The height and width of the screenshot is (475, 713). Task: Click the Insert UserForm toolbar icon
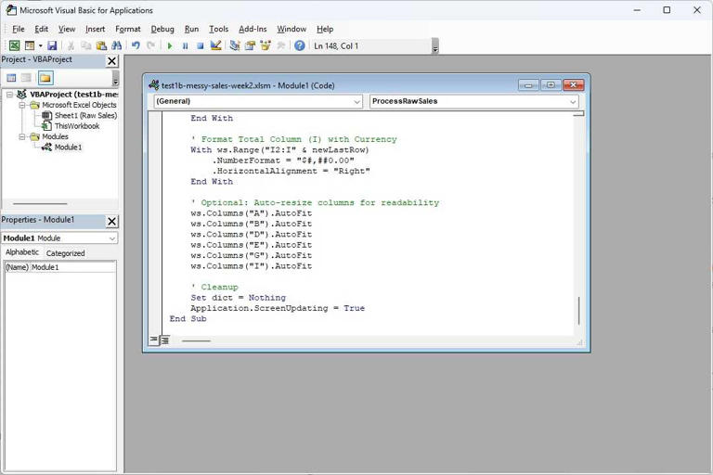pos(30,45)
